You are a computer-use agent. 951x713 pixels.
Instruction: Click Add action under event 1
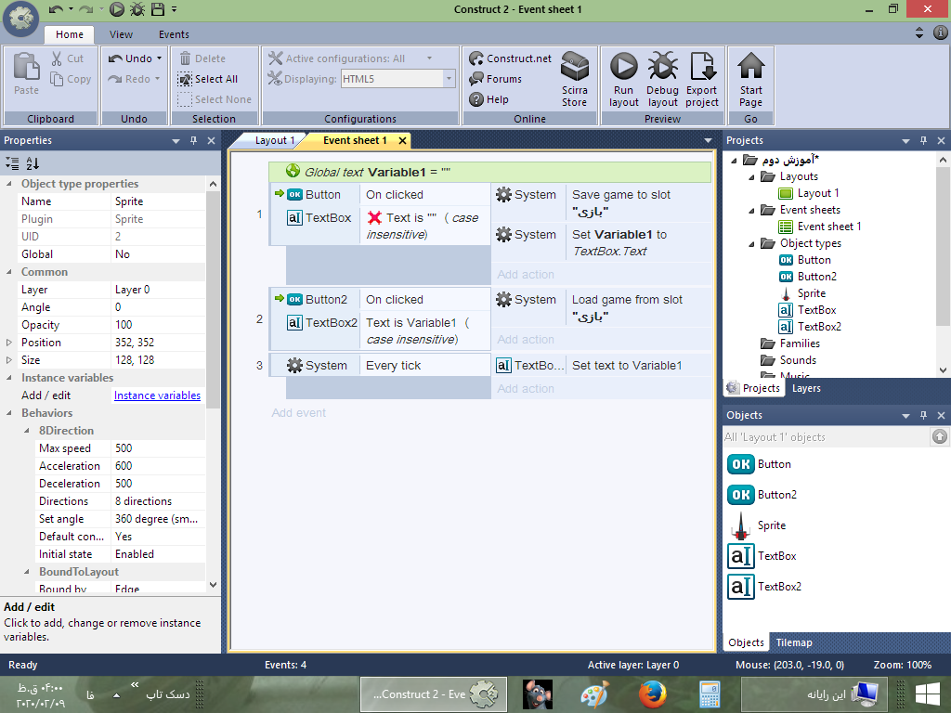[526, 275]
